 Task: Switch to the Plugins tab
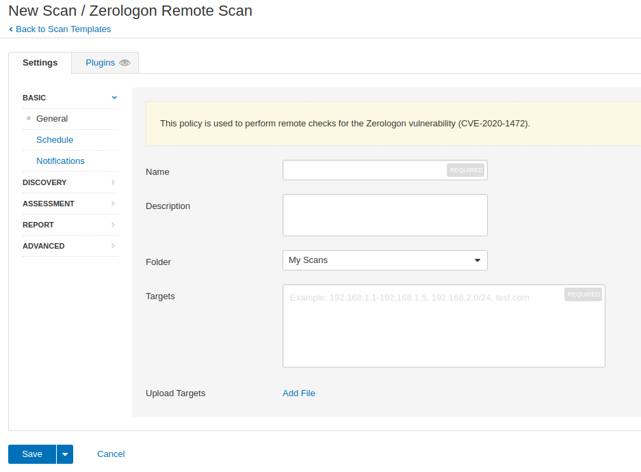coord(105,63)
